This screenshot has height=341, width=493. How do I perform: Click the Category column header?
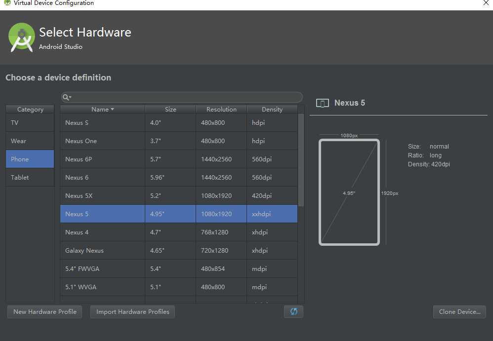click(x=30, y=109)
